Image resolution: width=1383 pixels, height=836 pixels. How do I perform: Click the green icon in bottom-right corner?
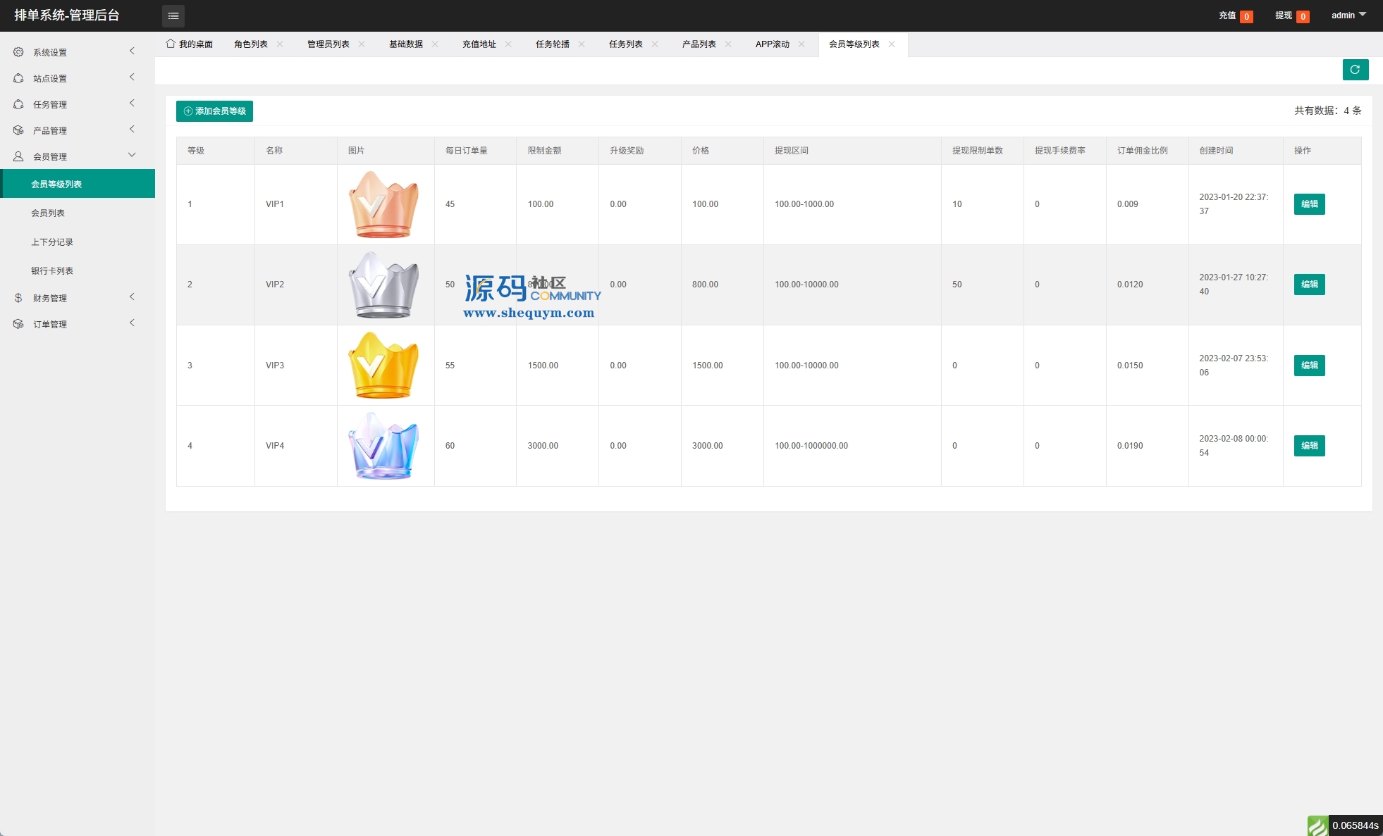tap(1317, 825)
